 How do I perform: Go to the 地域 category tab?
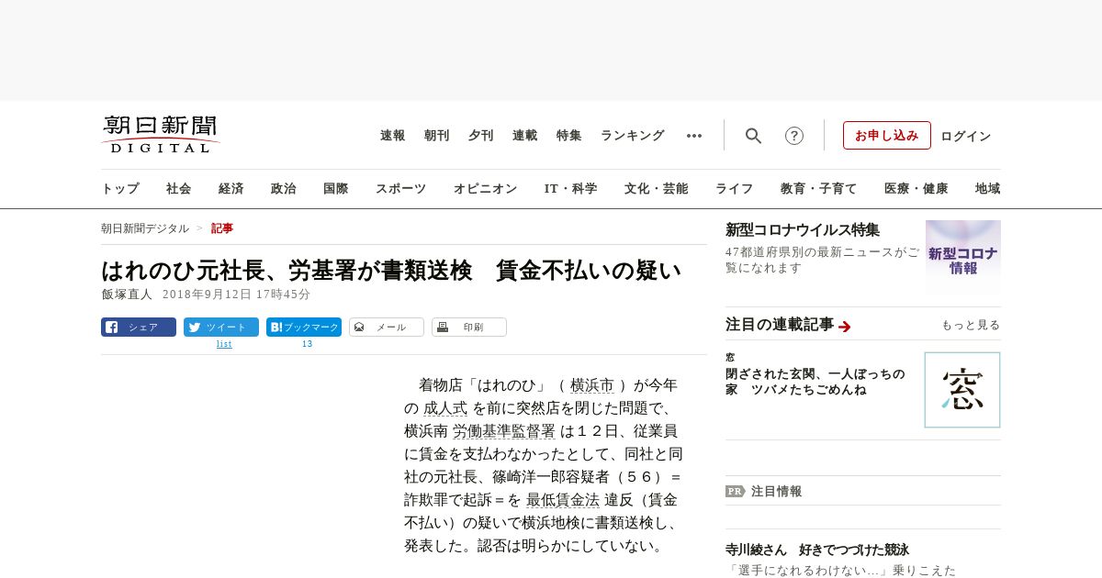tap(988, 189)
